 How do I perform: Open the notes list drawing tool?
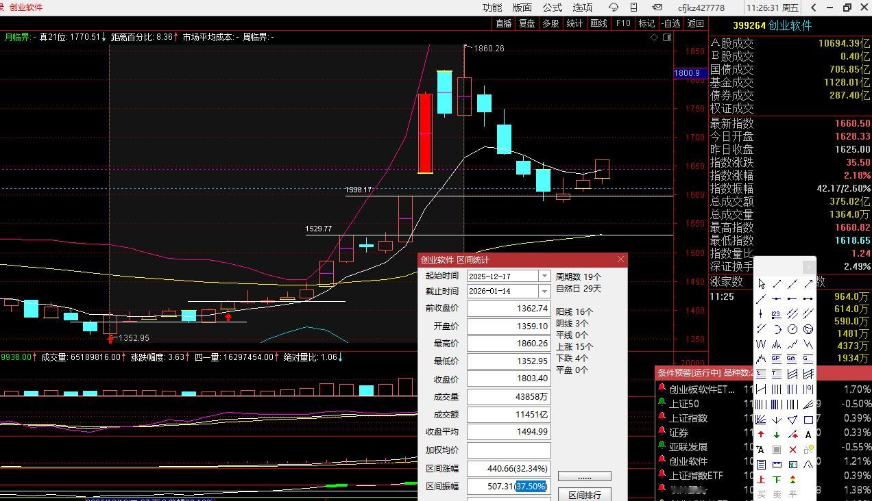click(x=761, y=465)
